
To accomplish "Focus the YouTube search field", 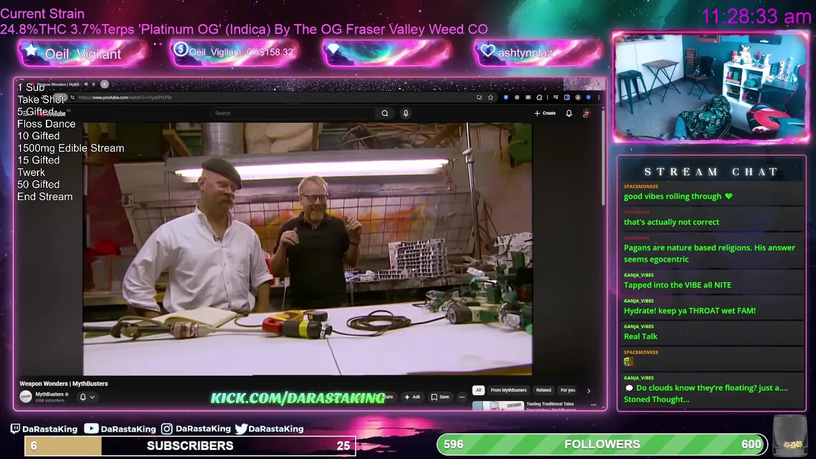I will [x=293, y=113].
